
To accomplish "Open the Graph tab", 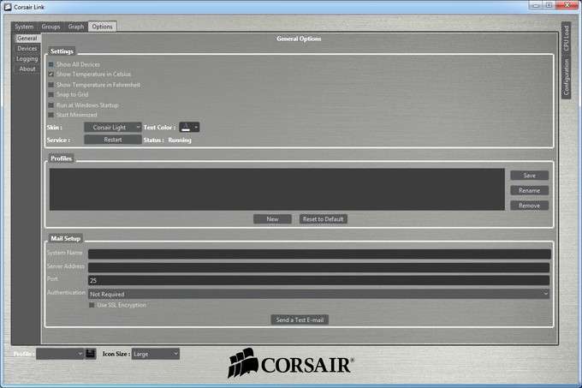I will click(76, 27).
